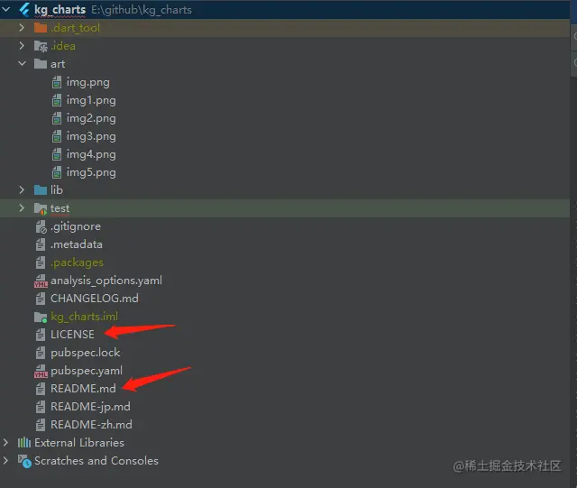This screenshot has width=577, height=488.
Task: Click the README-jp.md file icon
Action: [41, 407]
